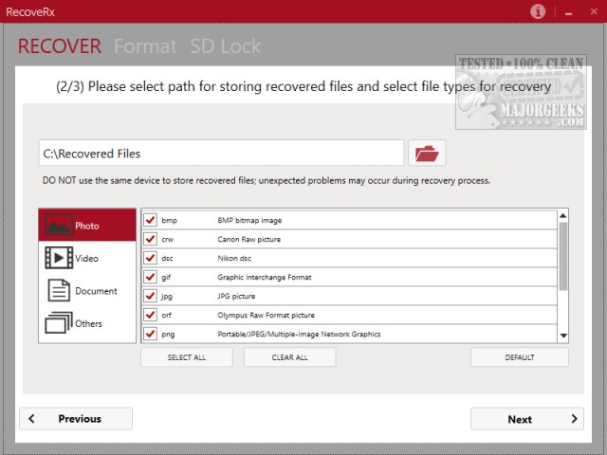Viewport: 607px width, 455px height.
Task: Browse for destination folder icon
Action: pos(427,154)
